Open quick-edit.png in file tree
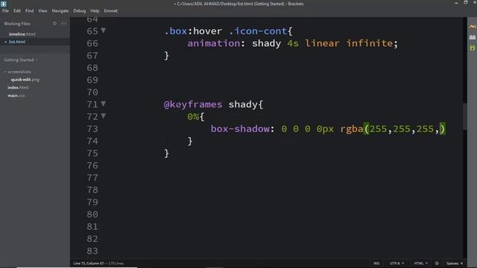Image resolution: width=477 pixels, height=268 pixels. 25,80
